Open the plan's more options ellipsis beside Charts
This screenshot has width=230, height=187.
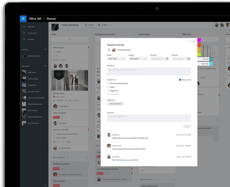click(113, 25)
